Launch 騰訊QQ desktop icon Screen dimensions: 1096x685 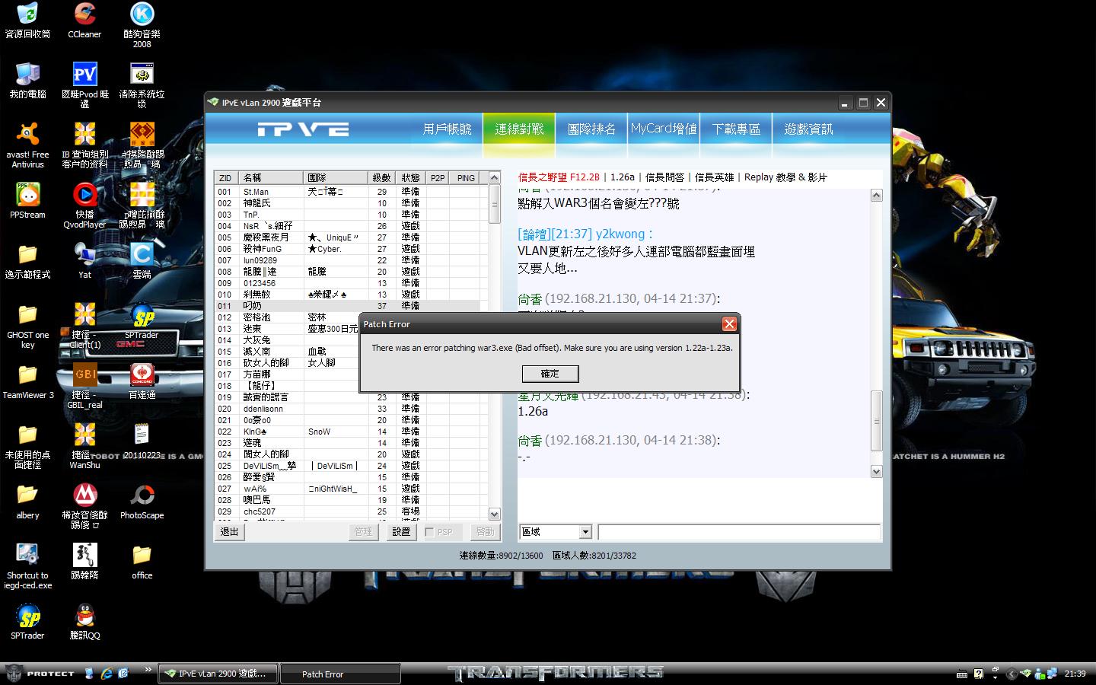(x=84, y=621)
